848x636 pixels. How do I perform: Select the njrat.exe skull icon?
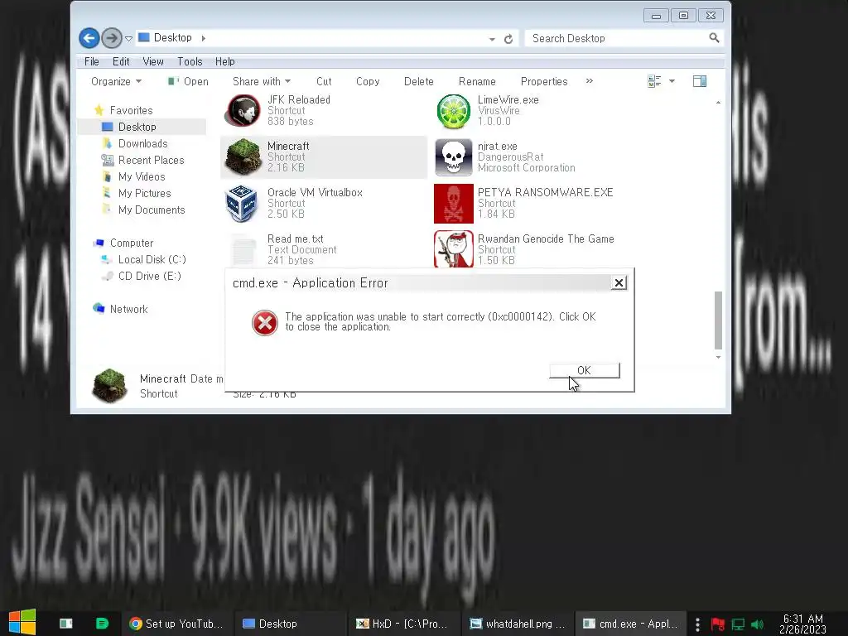tap(453, 157)
